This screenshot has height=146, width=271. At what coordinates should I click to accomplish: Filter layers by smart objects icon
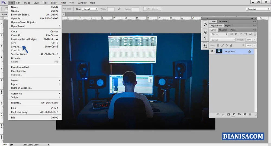[x=250, y=34]
